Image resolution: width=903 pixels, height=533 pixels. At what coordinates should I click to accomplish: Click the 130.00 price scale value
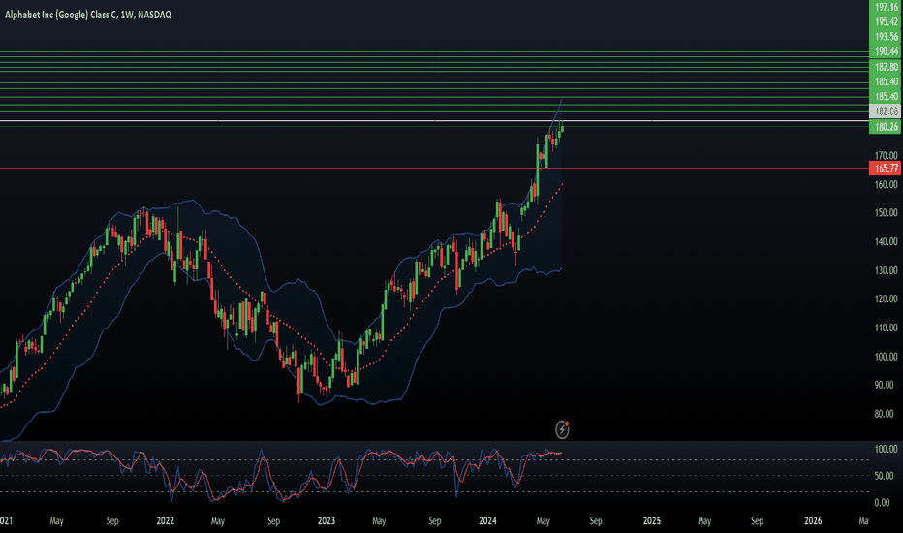887,270
